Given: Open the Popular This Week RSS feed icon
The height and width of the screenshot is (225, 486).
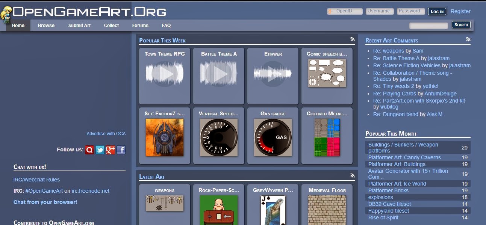Looking at the screenshot, I should pos(353,39).
